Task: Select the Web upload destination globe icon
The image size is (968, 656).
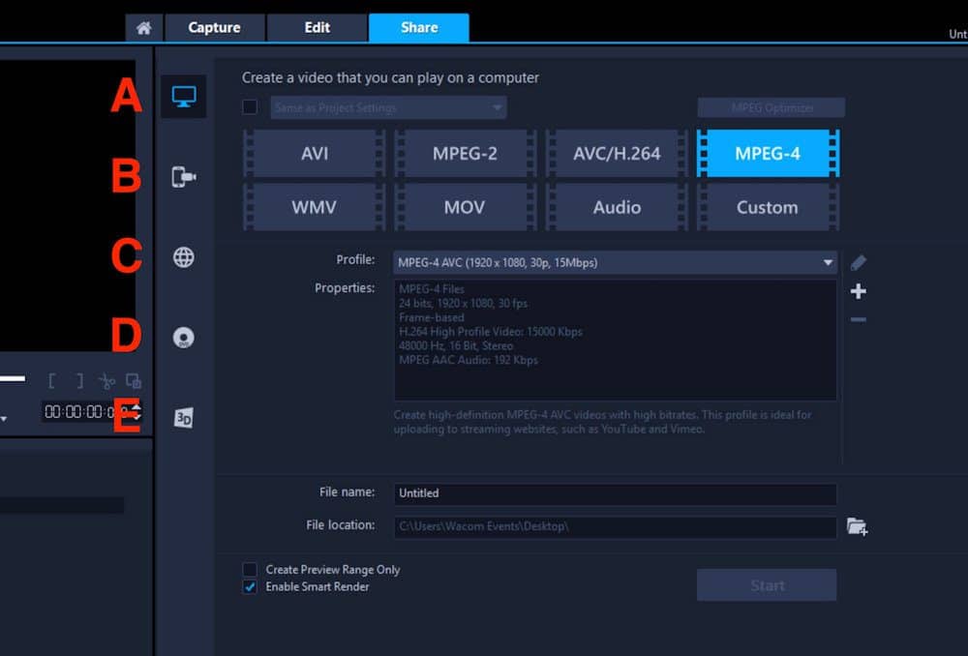Action: tap(184, 256)
